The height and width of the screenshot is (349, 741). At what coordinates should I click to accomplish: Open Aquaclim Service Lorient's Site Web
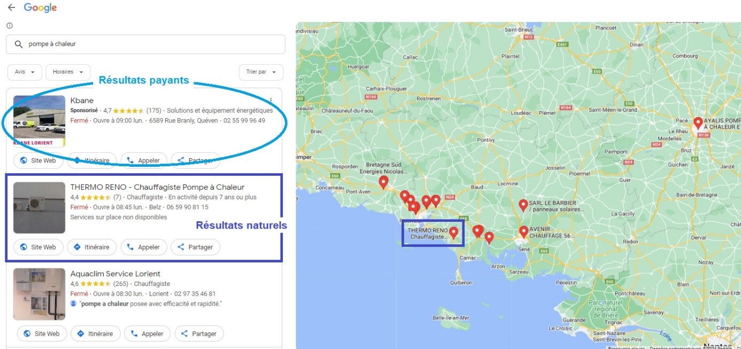pyautogui.click(x=42, y=334)
